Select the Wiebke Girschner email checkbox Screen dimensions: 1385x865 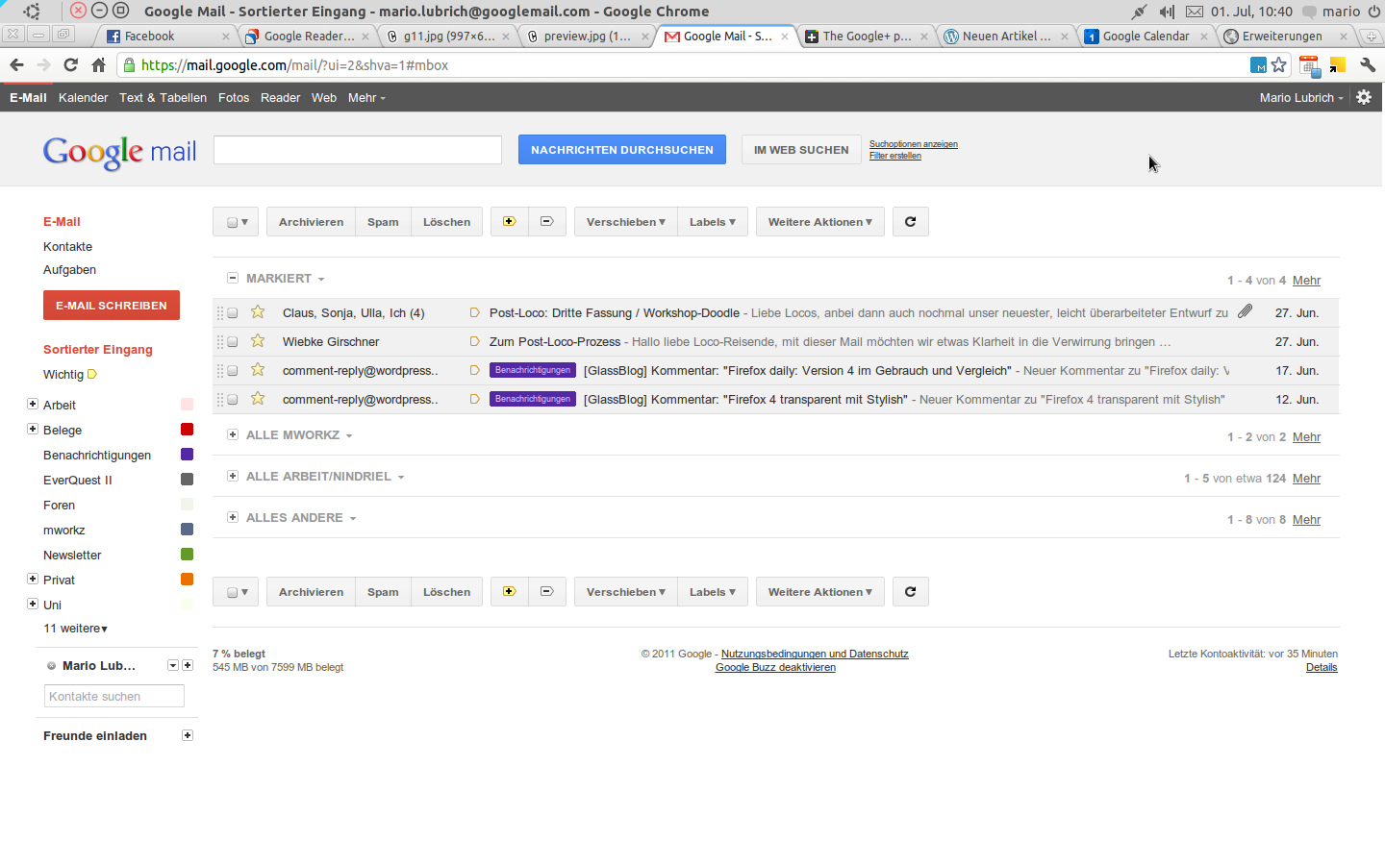pos(233,342)
